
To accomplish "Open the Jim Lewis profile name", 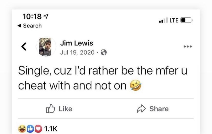I will pyautogui.click(x=77, y=43).
